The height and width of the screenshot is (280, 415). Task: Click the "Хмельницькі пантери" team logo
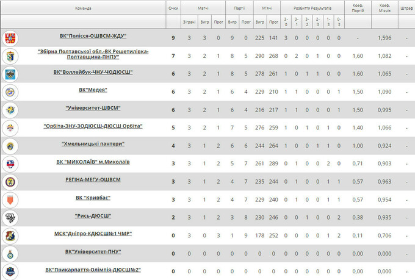click(x=10, y=146)
